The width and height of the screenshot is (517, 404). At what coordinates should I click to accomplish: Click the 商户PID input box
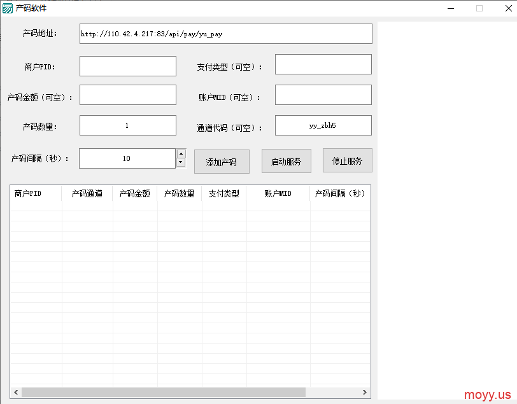[x=127, y=66]
